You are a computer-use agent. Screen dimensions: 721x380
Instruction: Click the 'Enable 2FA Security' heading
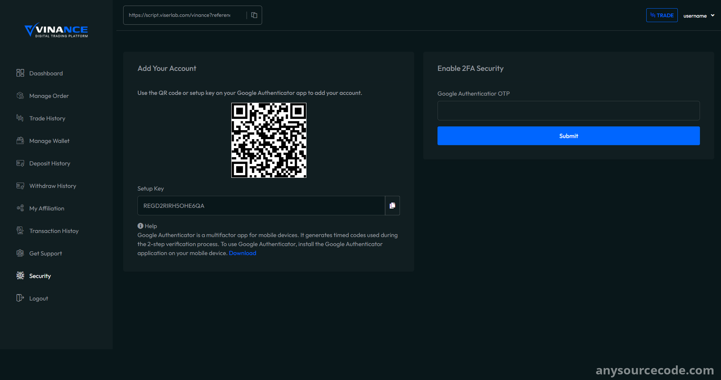(x=470, y=68)
